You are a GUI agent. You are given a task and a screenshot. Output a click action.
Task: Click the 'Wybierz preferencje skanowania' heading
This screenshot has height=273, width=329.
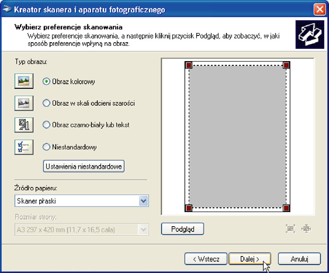(69, 27)
